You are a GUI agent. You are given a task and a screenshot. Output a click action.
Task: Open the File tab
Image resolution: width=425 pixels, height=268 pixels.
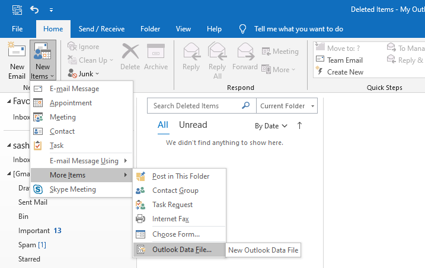coord(17,29)
